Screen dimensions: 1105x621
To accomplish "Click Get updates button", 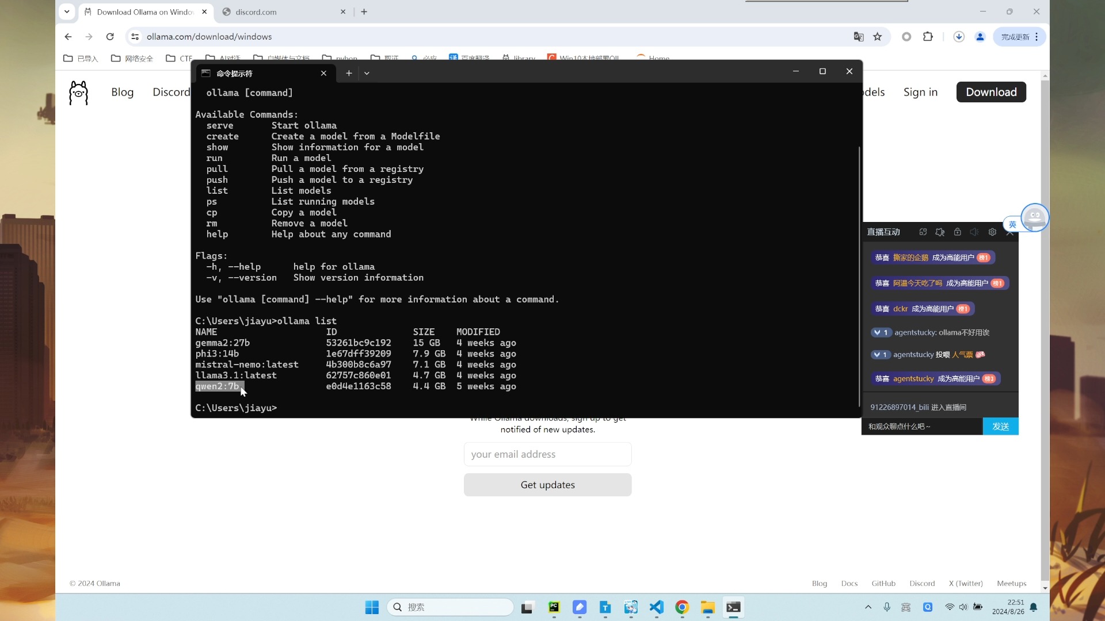I will pos(548,485).
